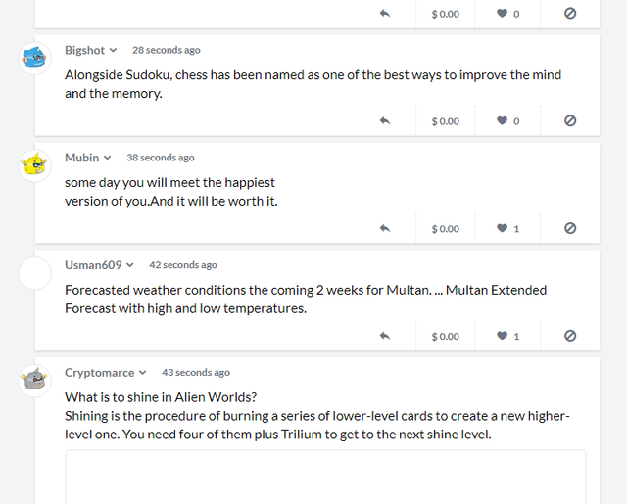The image size is (627, 504).
Task: Open Bigshot's blue avatar picture
Action: pyautogui.click(x=35, y=59)
